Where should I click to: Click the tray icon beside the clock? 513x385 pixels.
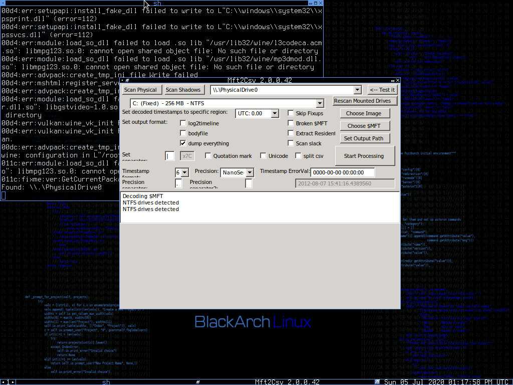click(x=377, y=382)
